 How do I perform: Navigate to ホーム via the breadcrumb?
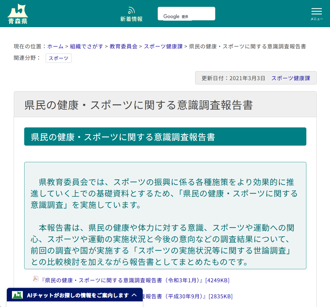pos(55,46)
